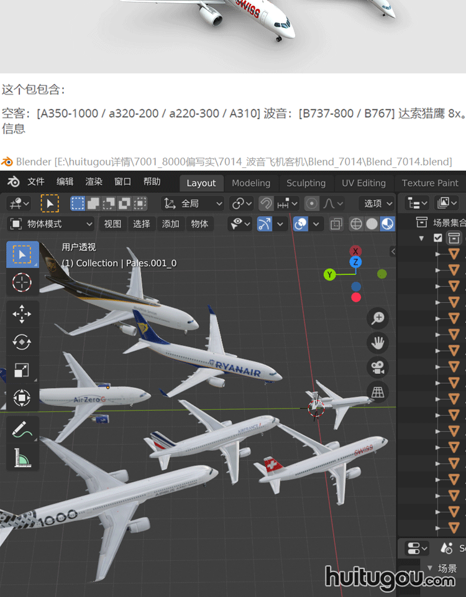Open the 物体模式 object mode dropdown
Screen dimensions: 466x597
[51, 224]
